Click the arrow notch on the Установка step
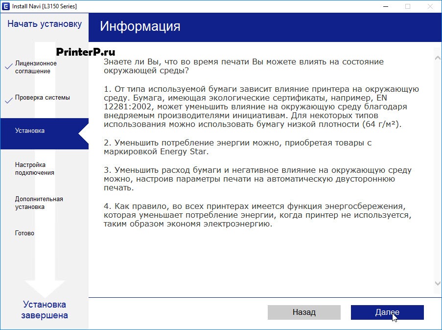442x330 pixels. click(x=83, y=133)
